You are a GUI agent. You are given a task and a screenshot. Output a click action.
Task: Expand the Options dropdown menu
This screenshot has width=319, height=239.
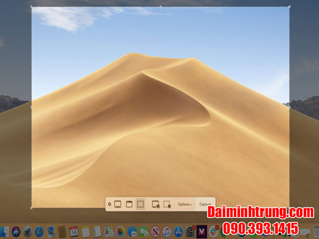[185, 204]
